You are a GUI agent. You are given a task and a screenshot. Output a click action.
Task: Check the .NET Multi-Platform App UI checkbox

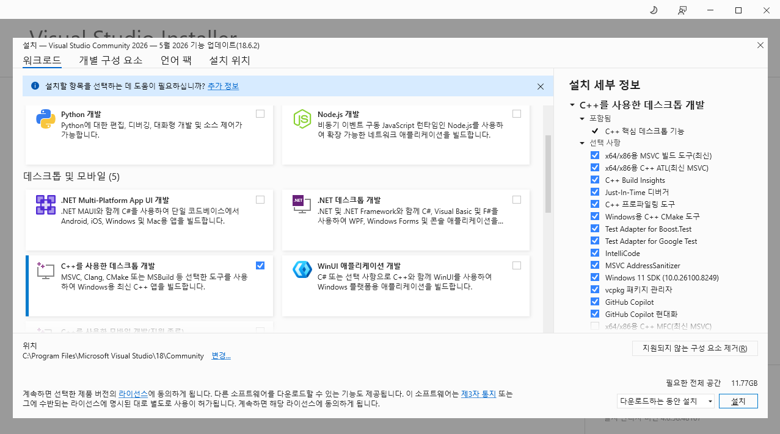pyautogui.click(x=260, y=199)
